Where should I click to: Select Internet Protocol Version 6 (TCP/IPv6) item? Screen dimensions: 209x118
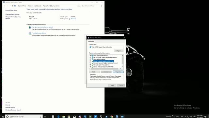pos(103,67)
